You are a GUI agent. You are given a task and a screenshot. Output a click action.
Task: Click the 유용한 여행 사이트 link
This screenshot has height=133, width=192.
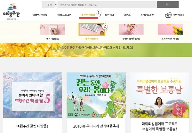point(170,39)
